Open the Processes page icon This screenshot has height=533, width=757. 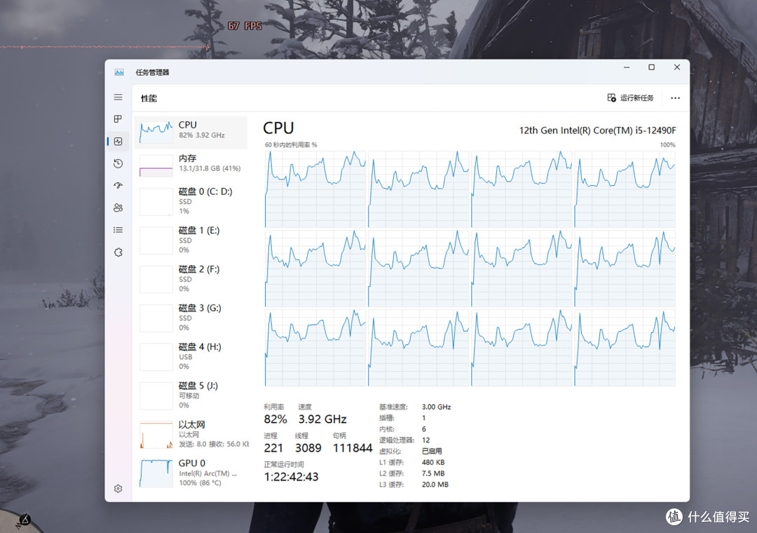click(x=118, y=119)
